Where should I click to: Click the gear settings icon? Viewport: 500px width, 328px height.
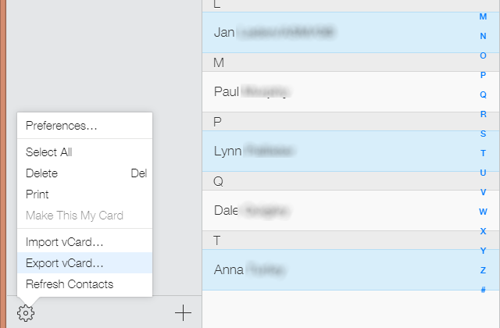pos(26,313)
